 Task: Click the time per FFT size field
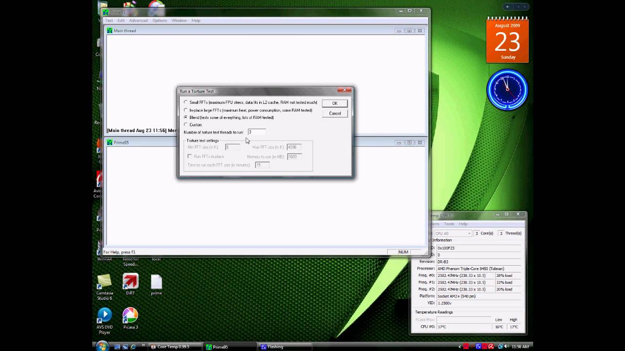click(x=262, y=165)
